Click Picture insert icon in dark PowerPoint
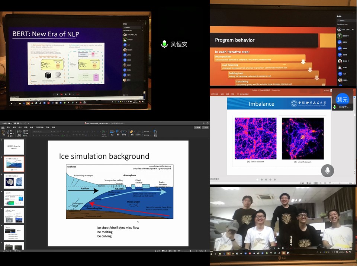This screenshot has height=267, width=357. [112, 132]
